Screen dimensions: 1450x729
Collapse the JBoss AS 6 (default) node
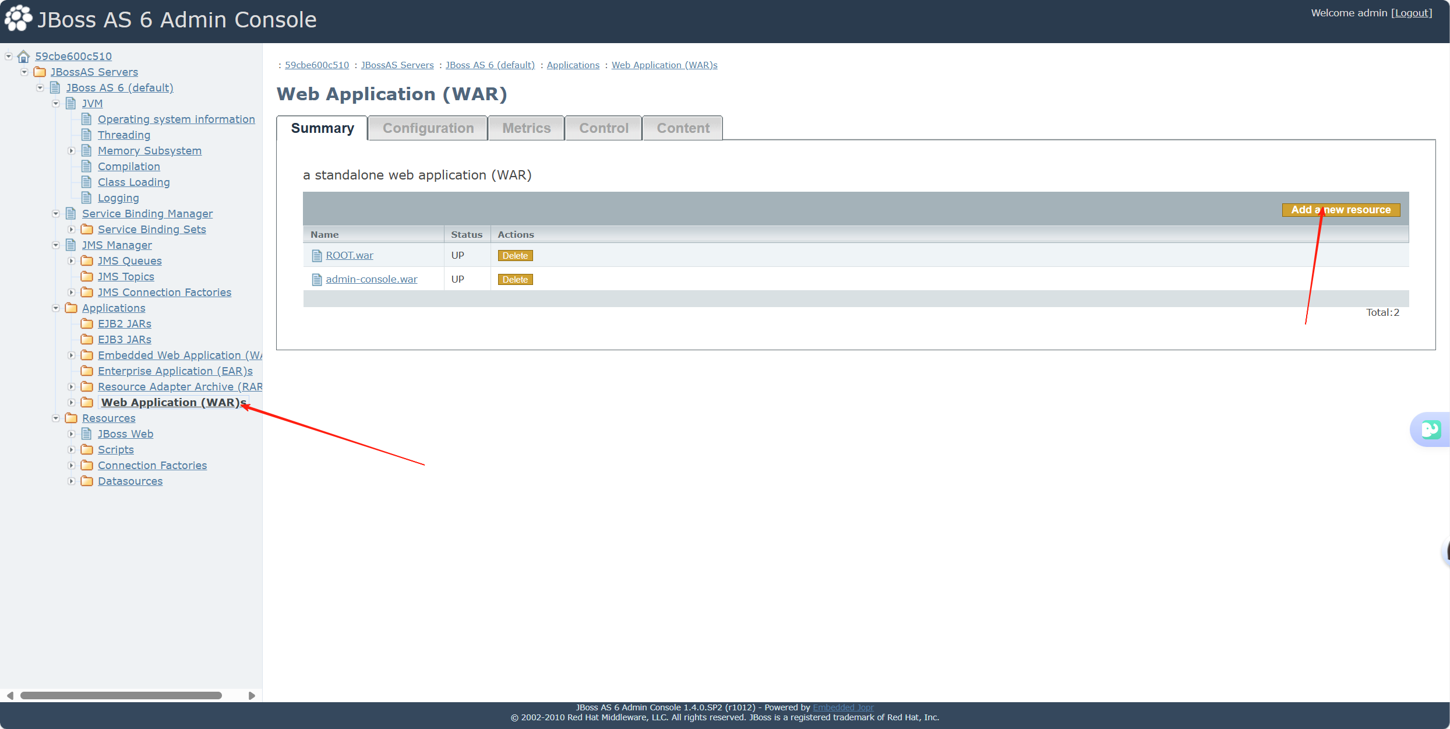pyautogui.click(x=40, y=88)
